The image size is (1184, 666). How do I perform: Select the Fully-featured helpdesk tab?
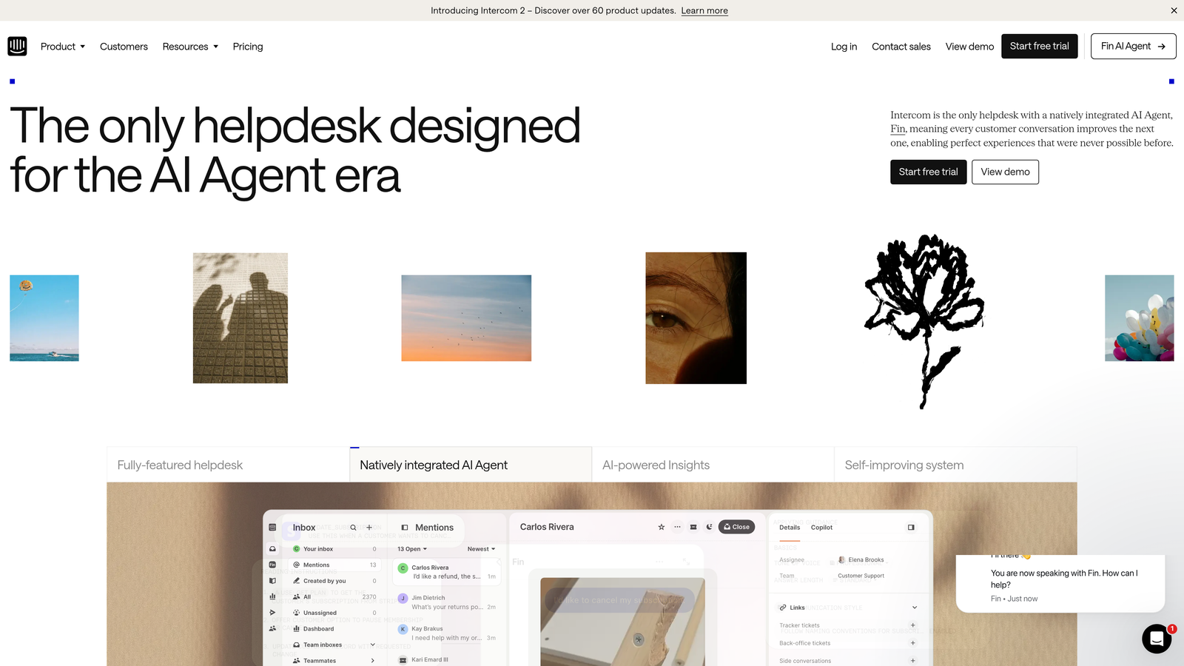[228, 465]
